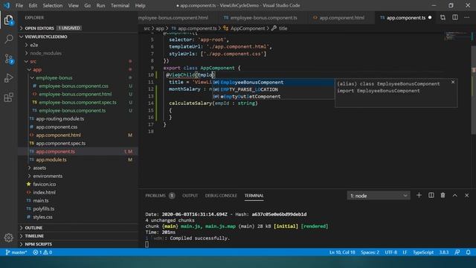Open the Edit menu
Viewport: 476px width, 268px height.
pos(33,5)
